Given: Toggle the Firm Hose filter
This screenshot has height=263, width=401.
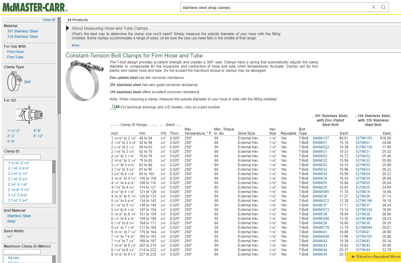Looking at the screenshot, I should tap(15, 52).
